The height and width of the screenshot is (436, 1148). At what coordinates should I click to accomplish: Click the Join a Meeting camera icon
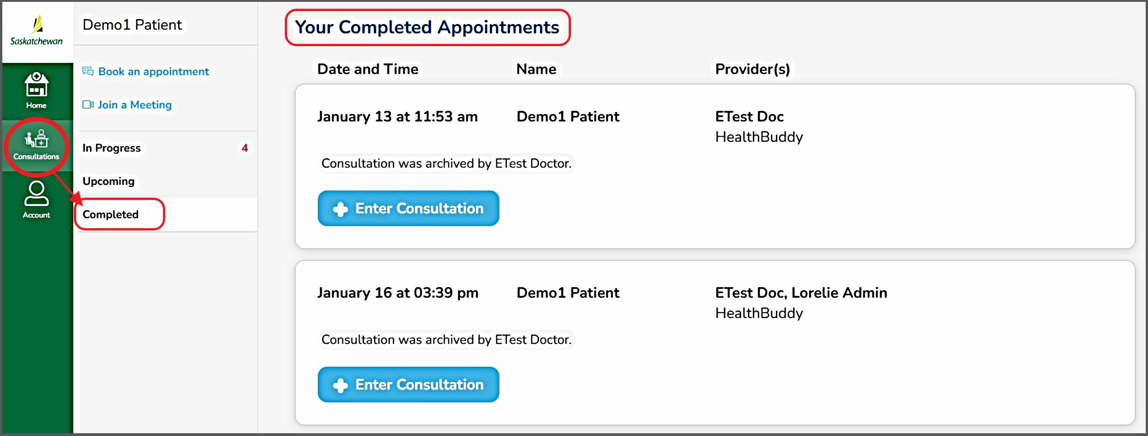pyautogui.click(x=88, y=104)
